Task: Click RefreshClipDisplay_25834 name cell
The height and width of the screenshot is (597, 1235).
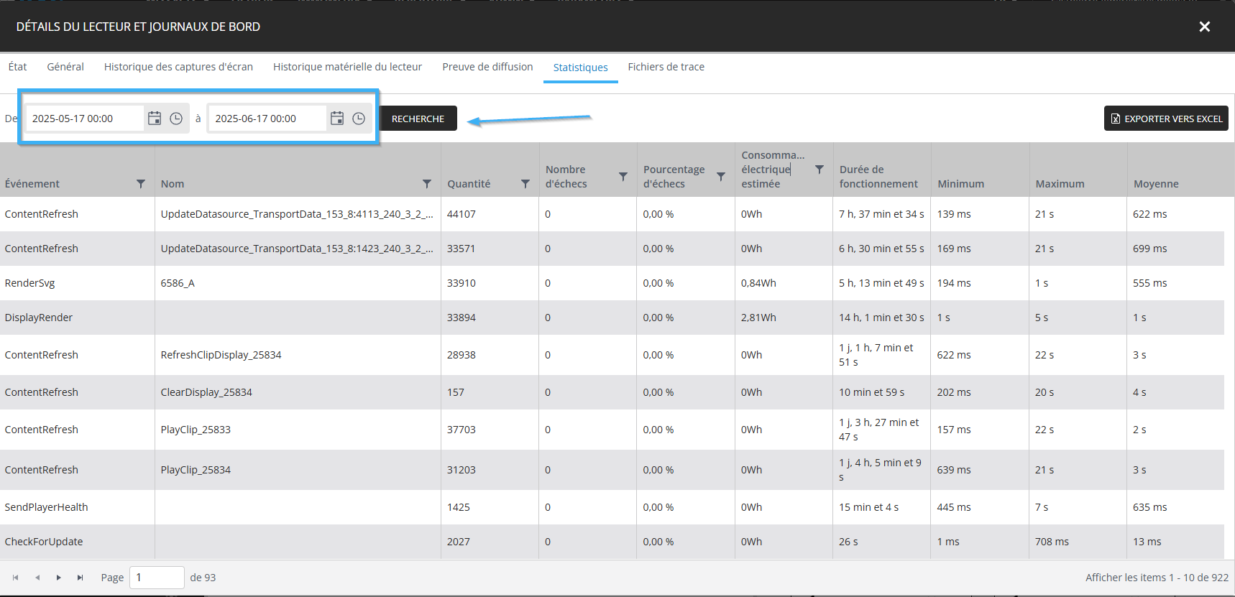Action: (x=221, y=355)
